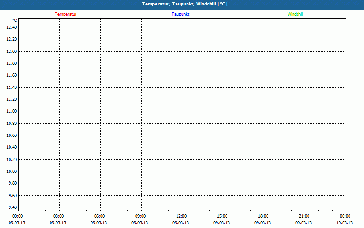This screenshot has height=228, width=364.
Task: Click the 10,00 y-axis value
Action: coord(12,171)
